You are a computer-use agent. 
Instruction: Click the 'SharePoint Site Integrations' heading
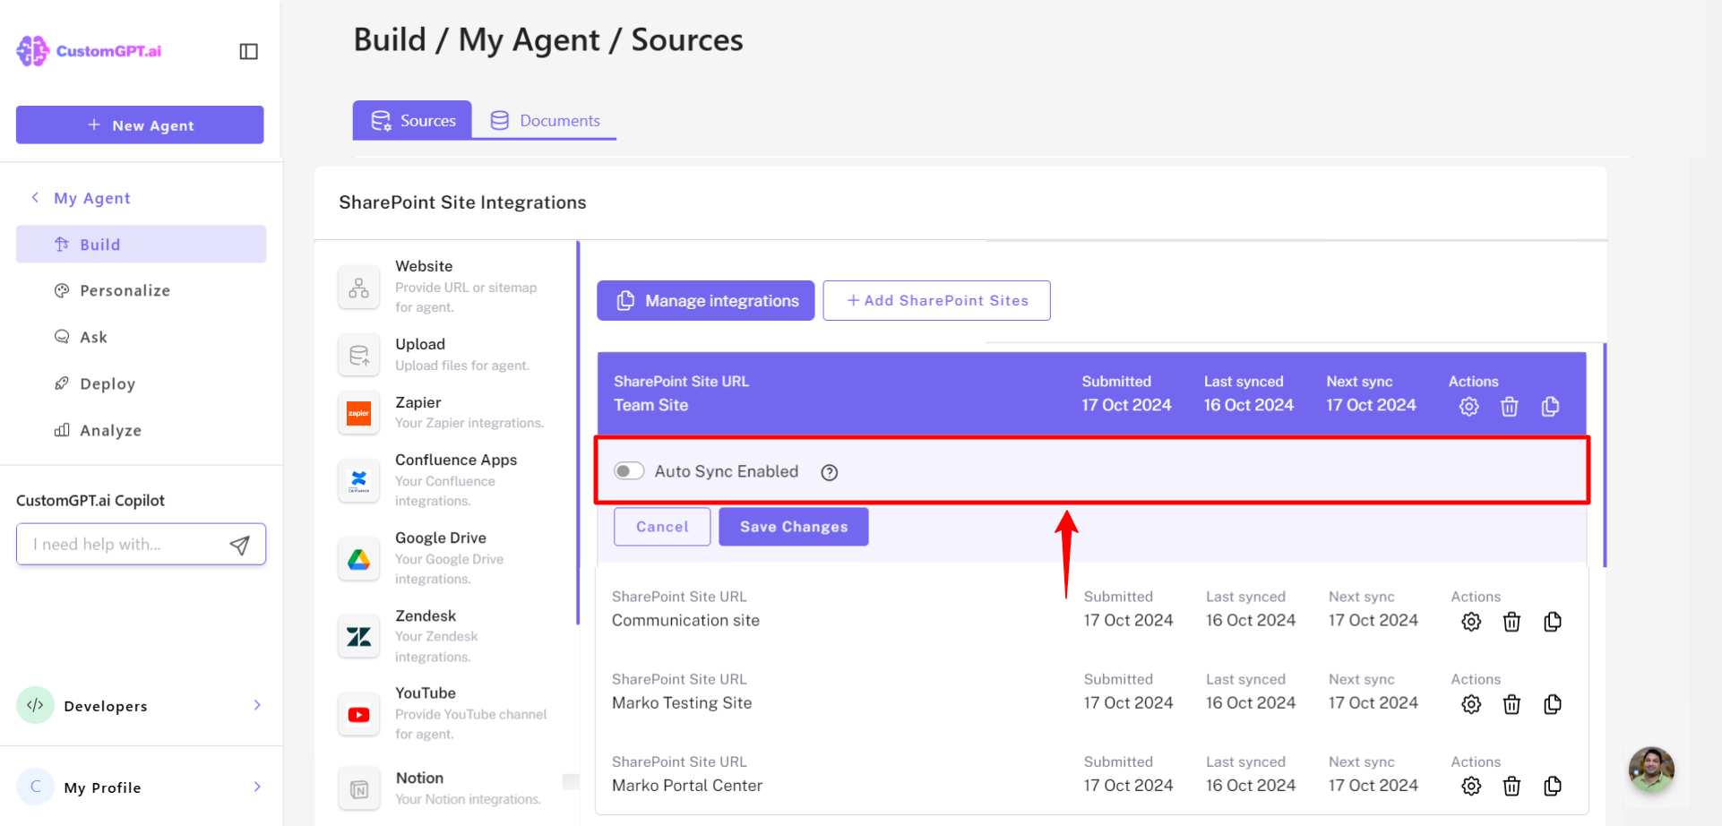(x=462, y=202)
